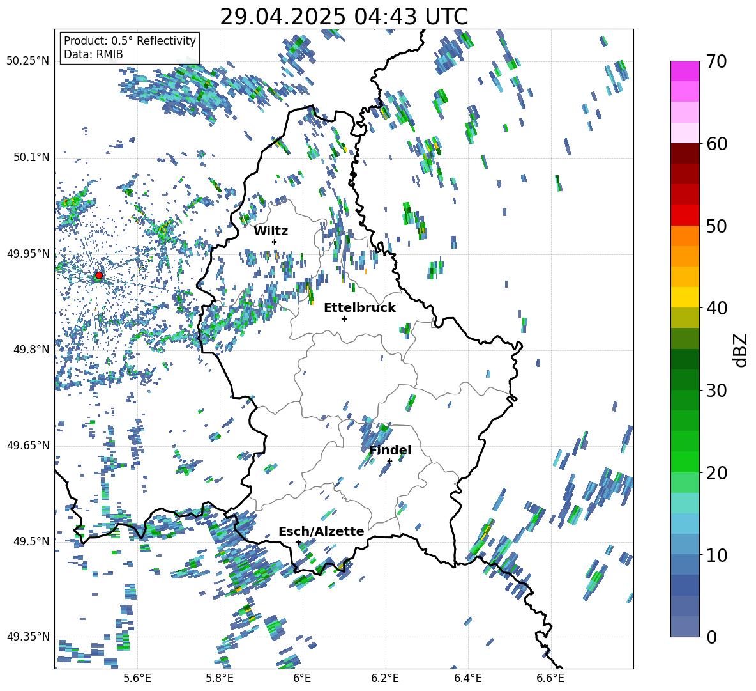756x691 pixels.
Task: Click the Product: 0.5° Reflectivity label
Action: click(x=130, y=40)
